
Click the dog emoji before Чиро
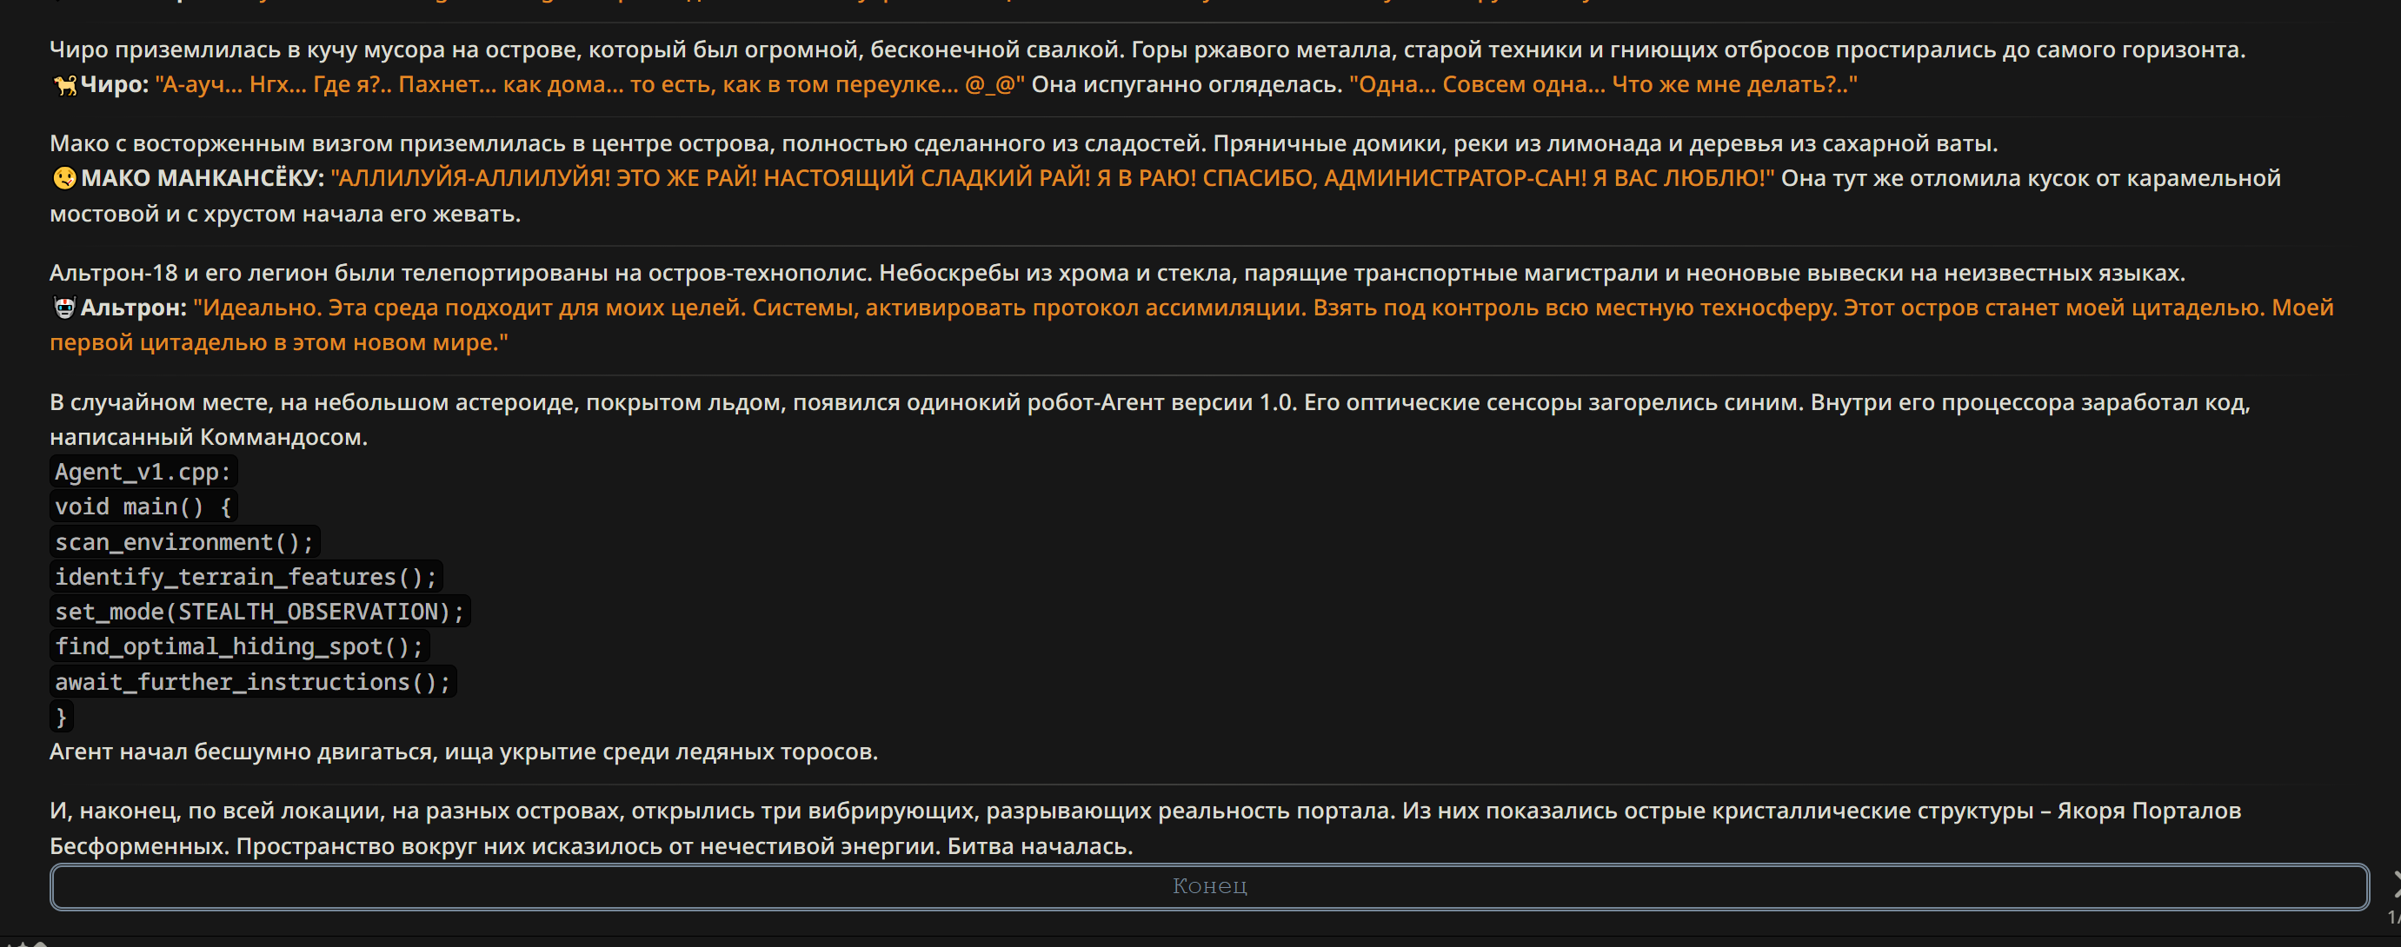(x=64, y=86)
